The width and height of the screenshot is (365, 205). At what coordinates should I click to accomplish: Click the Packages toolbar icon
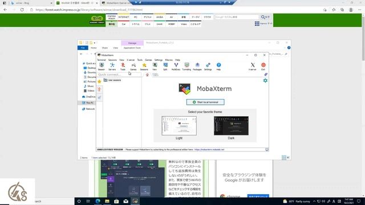197,67
